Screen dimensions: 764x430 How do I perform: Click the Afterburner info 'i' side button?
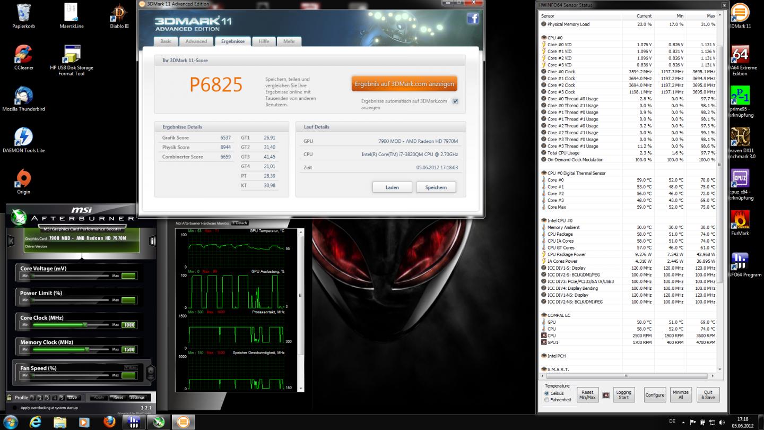click(x=153, y=242)
